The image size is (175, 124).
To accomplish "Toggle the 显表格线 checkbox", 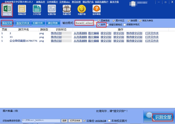I will tap(99, 21).
